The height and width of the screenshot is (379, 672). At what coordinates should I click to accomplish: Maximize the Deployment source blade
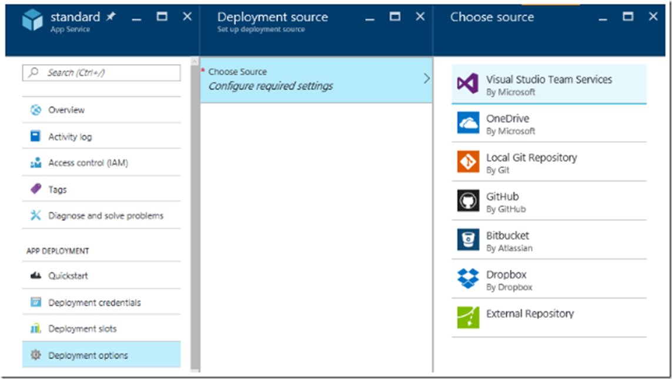pyautogui.click(x=394, y=16)
